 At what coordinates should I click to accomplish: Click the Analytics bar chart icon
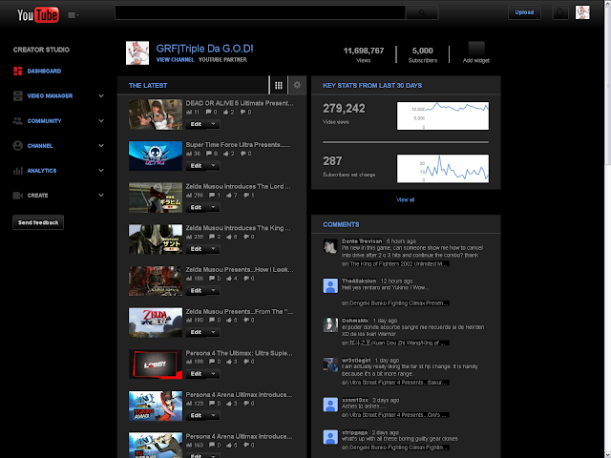[17, 171]
